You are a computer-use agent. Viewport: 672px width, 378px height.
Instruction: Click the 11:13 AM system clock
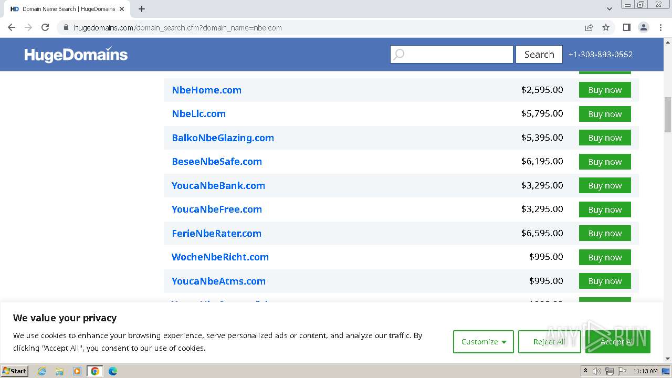coord(645,371)
